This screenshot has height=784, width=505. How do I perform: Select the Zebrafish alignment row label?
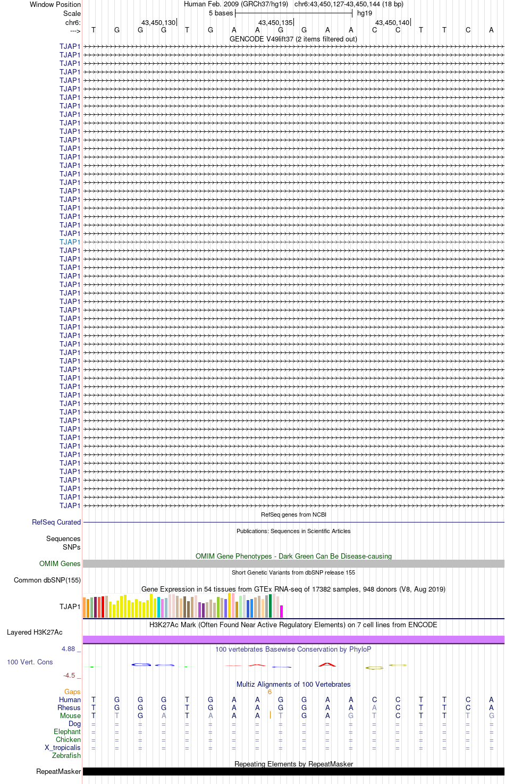click(66, 756)
